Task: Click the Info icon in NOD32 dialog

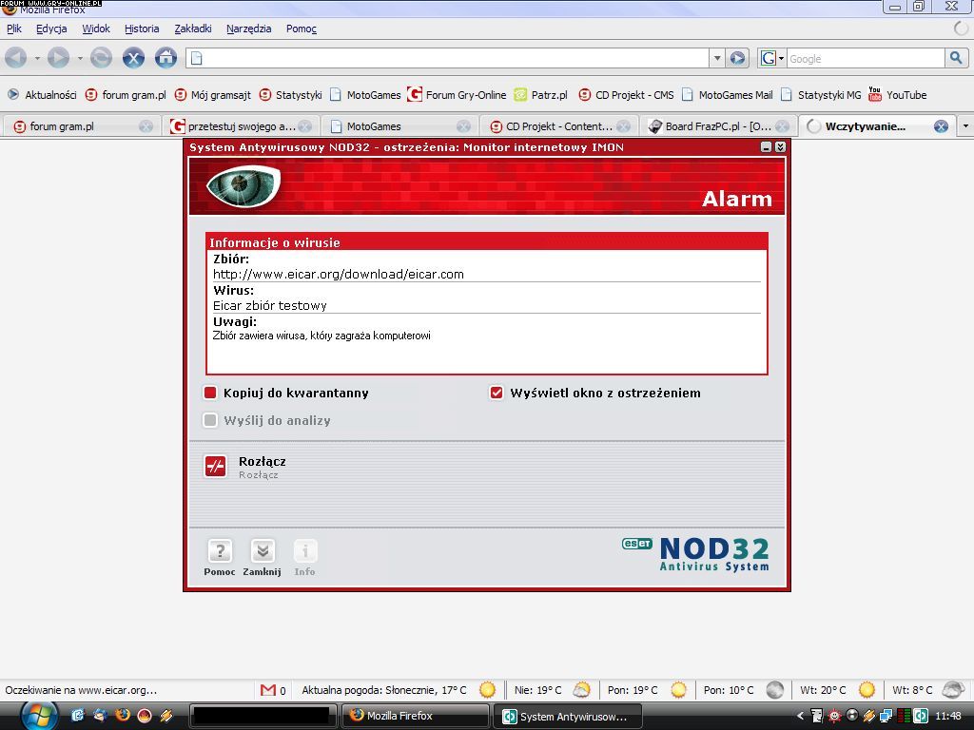Action: pyautogui.click(x=304, y=550)
